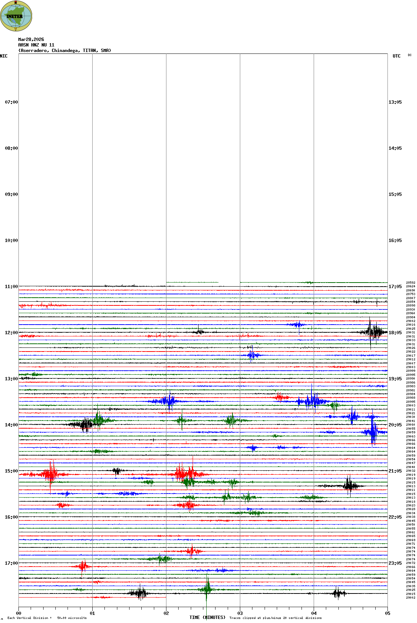Click the 00 minute tick label on x-axis
Viewport: 417px width, 623px height.
point(18,613)
